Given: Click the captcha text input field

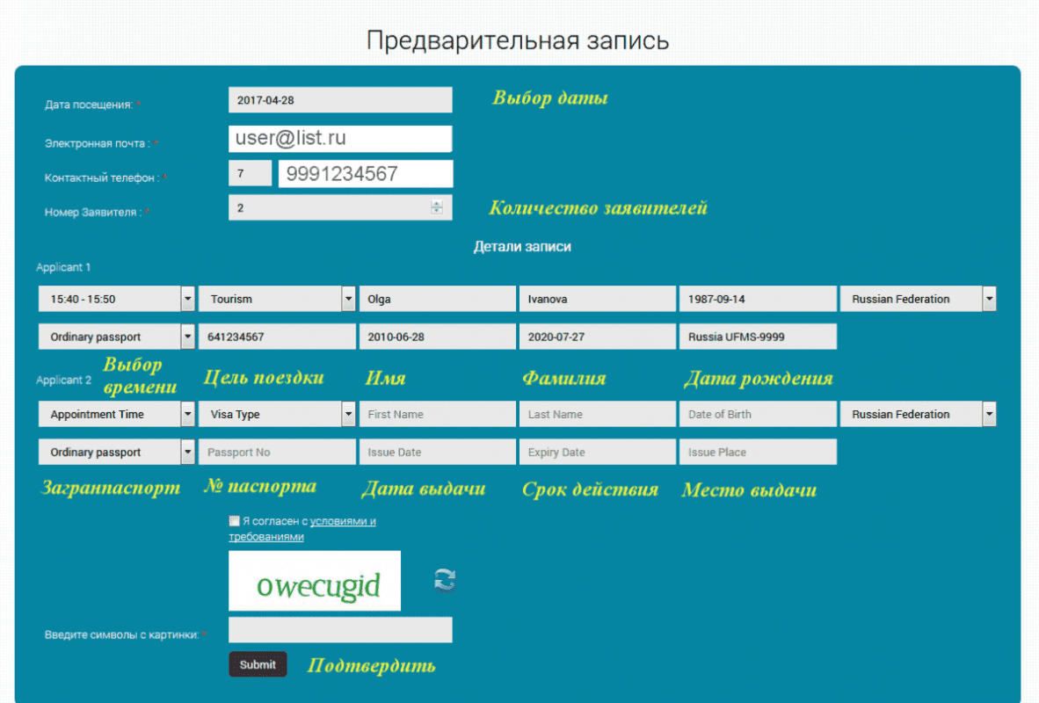Looking at the screenshot, I should tap(339, 629).
